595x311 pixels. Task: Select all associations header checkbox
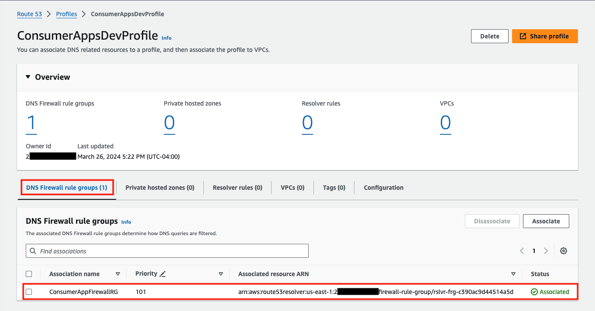(x=29, y=274)
